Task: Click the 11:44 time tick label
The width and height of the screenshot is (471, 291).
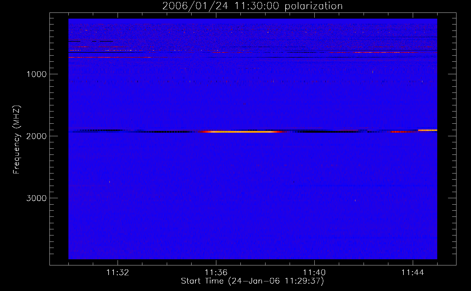Action: [x=413, y=273]
